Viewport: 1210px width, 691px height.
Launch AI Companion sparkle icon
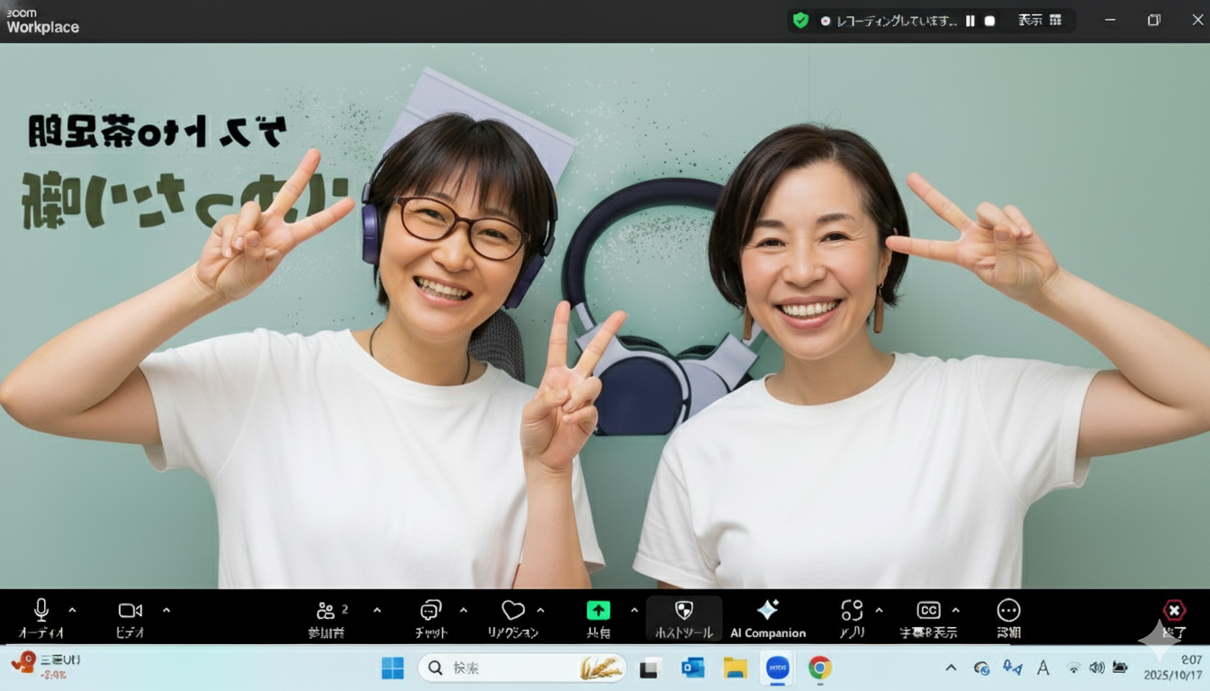coord(767,611)
